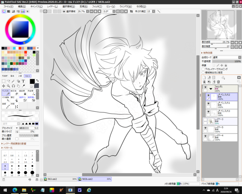Pick the Eyedropper tool

point(23,86)
